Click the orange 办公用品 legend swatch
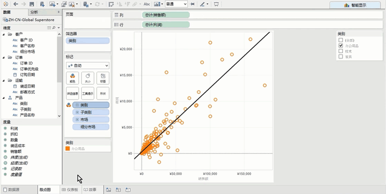The image size is (386, 194). 68,149
